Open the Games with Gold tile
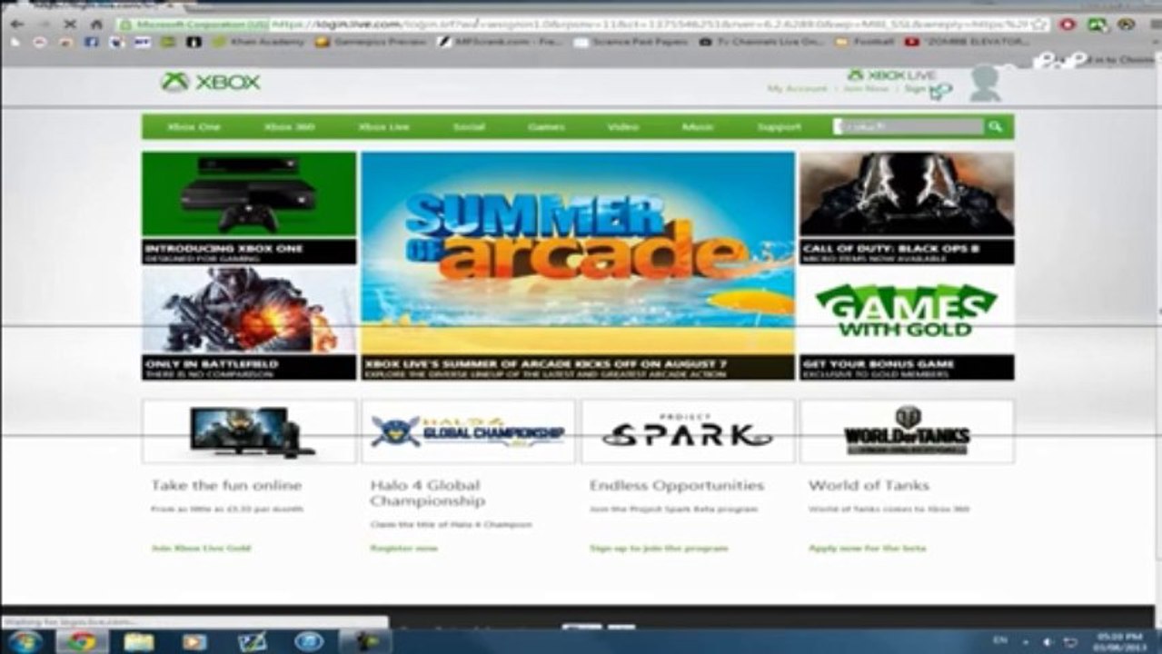1162x654 pixels. (907, 323)
